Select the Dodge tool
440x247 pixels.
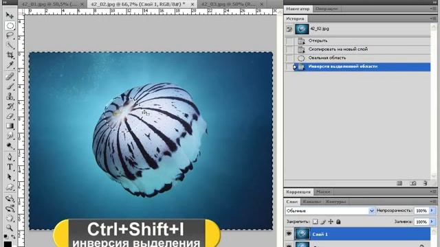click(x=10, y=145)
